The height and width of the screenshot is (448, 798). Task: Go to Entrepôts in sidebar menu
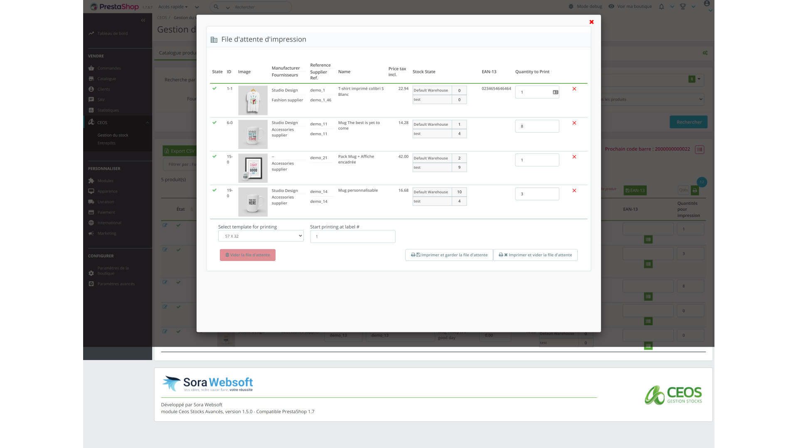(106, 143)
